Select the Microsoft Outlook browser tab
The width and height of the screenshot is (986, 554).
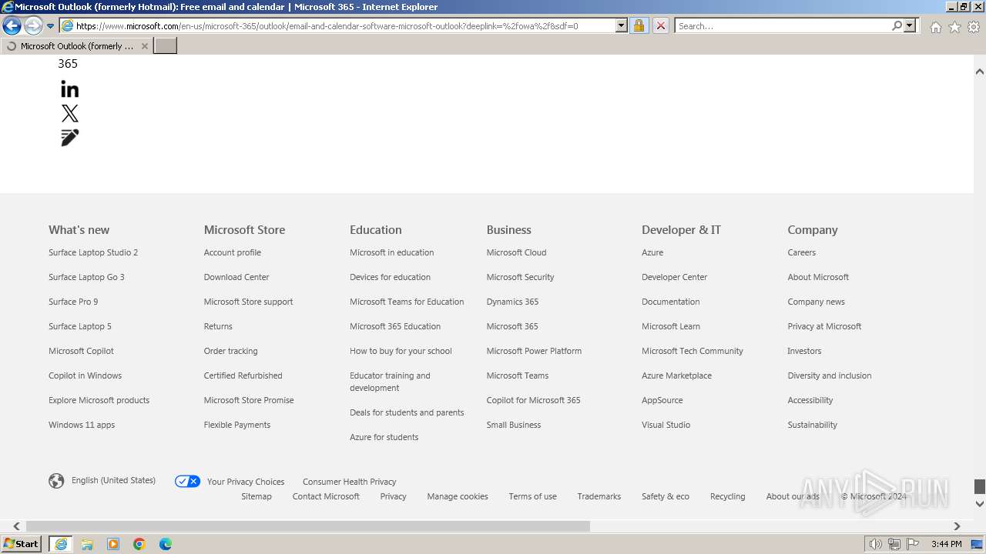click(x=76, y=46)
